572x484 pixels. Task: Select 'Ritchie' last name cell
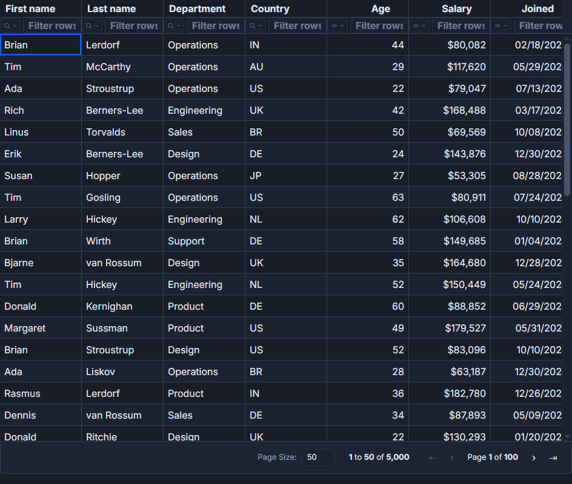coord(122,434)
